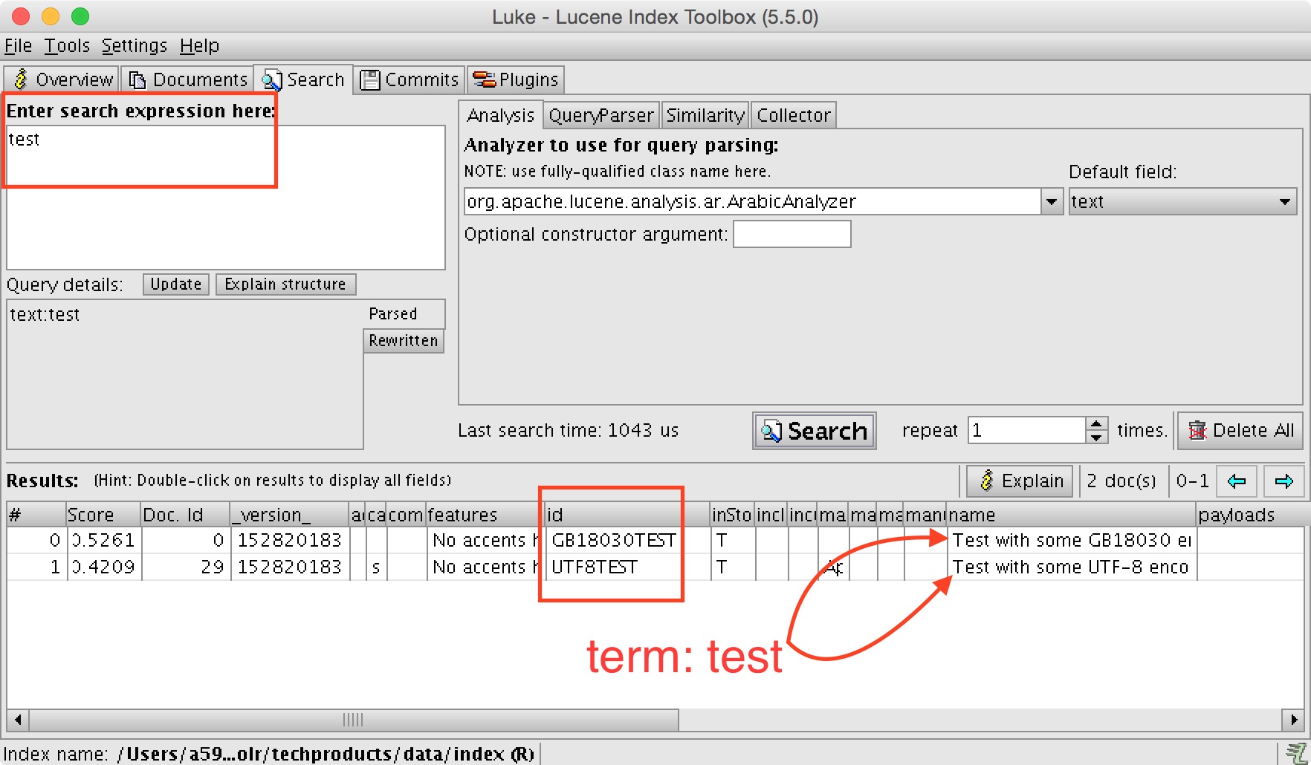The height and width of the screenshot is (765, 1311).
Task: Click the Explain results button
Action: pyautogui.click(x=1020, y=481)
